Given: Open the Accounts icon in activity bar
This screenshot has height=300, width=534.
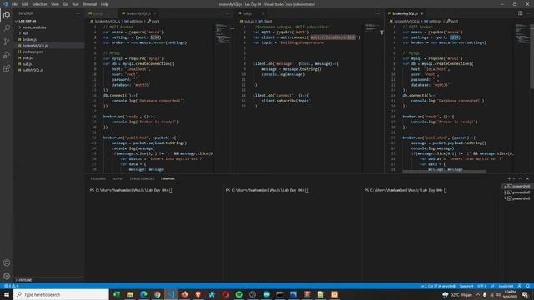Looking at the screenshot, I should (7, 262).
